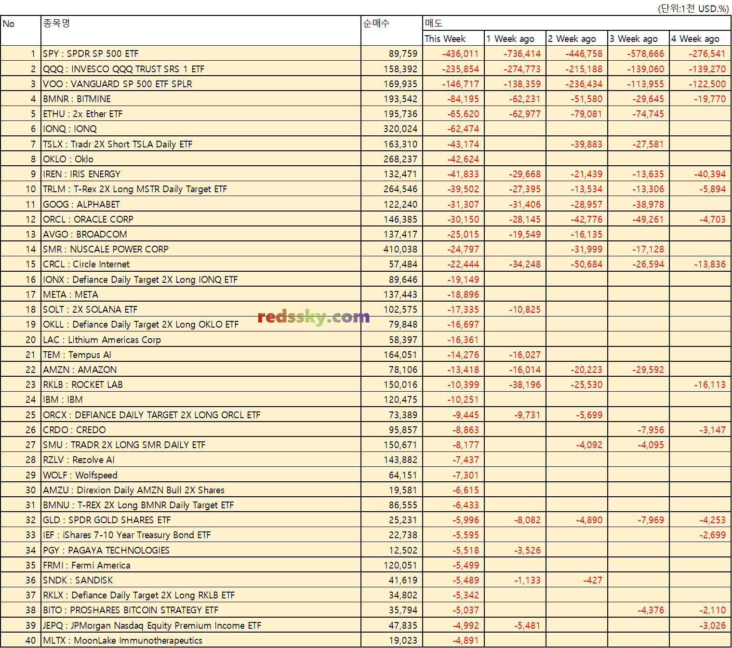Click the unit note '(단위:1천 USD,%)'

click(693, 9)
